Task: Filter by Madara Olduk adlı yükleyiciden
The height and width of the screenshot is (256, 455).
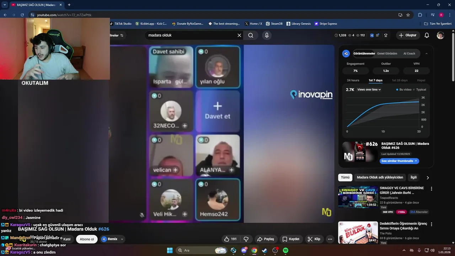Action: click(x=380, y=177)
